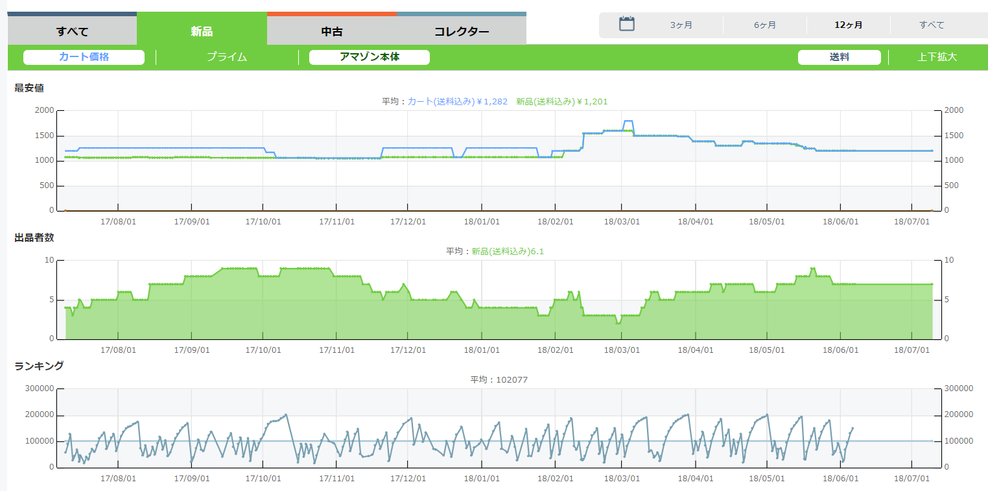
Task: Open the 中古 tab
Action: coord(331,31)
